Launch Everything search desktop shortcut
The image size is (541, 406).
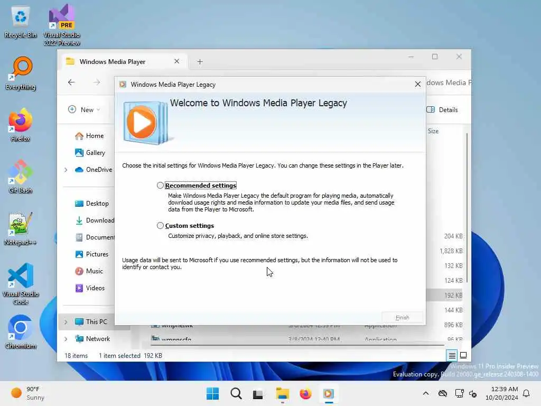pyautogui.click(x=21, y=73)
